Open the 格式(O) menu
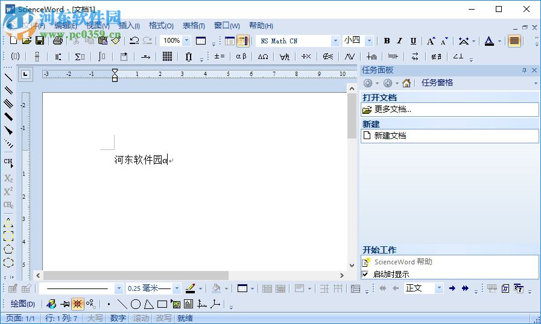The image size is (541, 324). coord(161,25)
